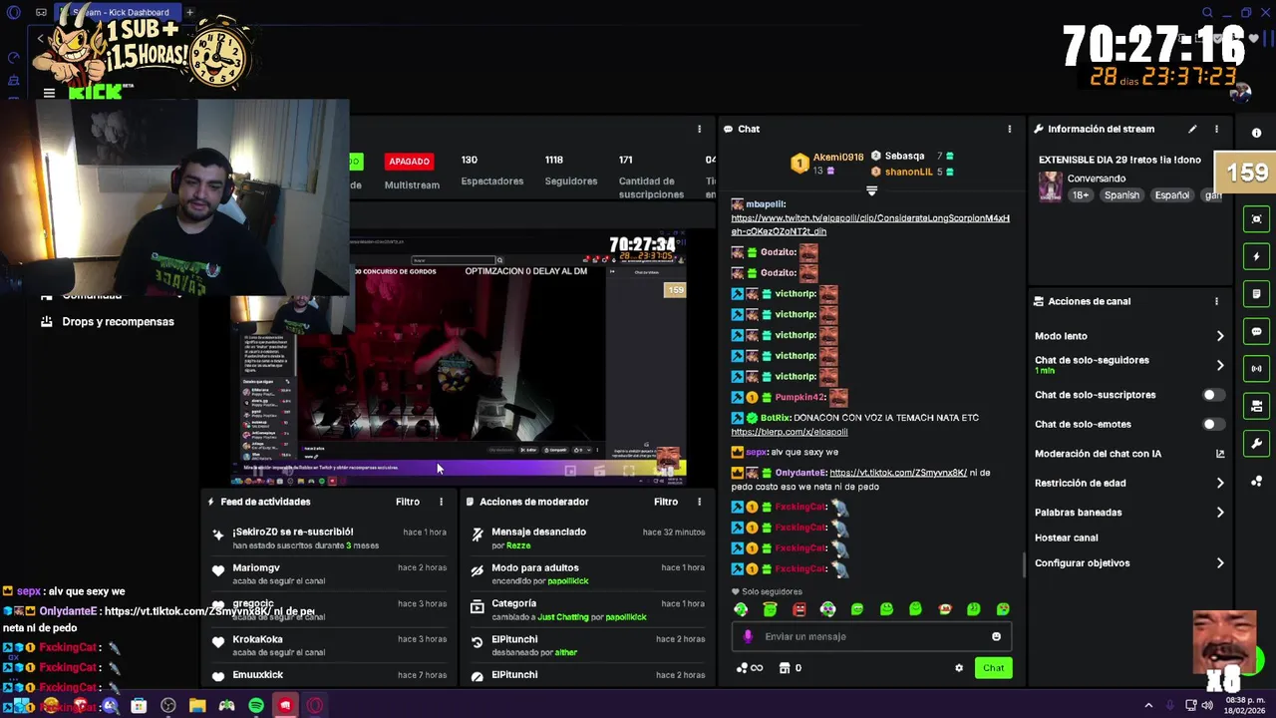Click the video camera icon in right sidebar

click(1256, 406)
